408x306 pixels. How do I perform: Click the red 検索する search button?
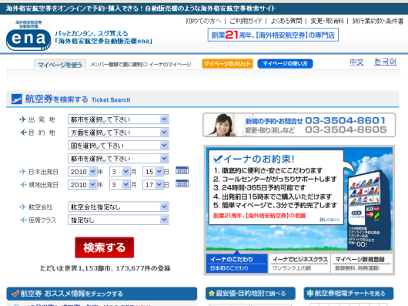pos(105,247)
